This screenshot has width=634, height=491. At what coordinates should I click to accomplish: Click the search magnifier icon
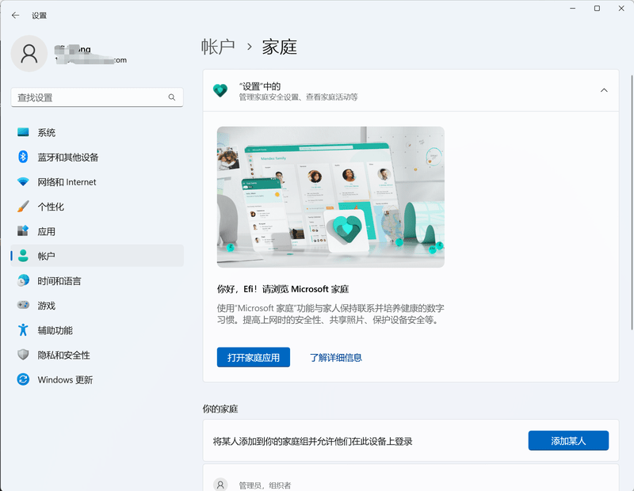tap(172, 97)
